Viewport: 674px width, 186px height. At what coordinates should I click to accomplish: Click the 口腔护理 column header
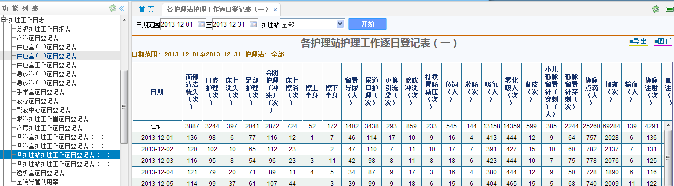(212, 92)
